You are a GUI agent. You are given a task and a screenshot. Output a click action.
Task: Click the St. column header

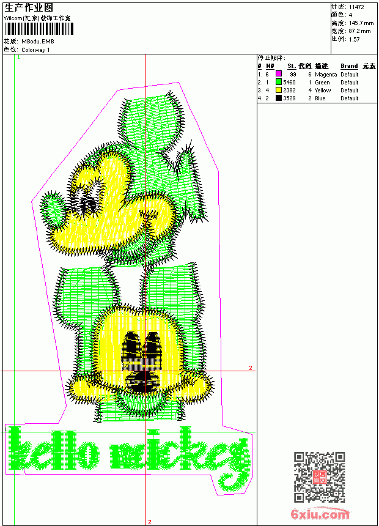click(x=292, y=66)
